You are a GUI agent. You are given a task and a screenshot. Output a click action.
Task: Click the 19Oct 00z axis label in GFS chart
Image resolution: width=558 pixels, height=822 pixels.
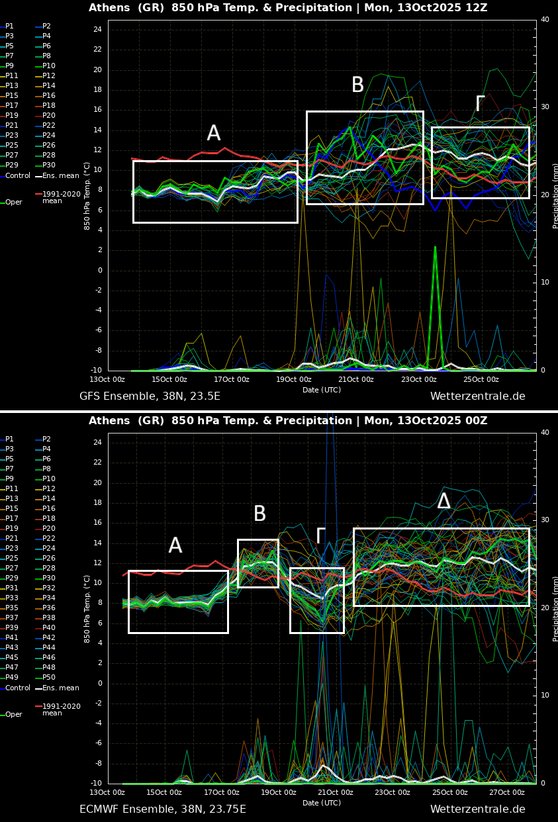pyautogui.click(x=294, y=379)
